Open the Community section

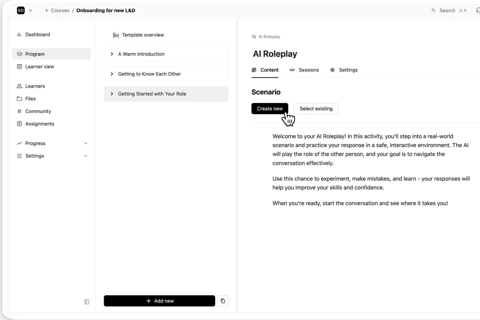[38, 111]
